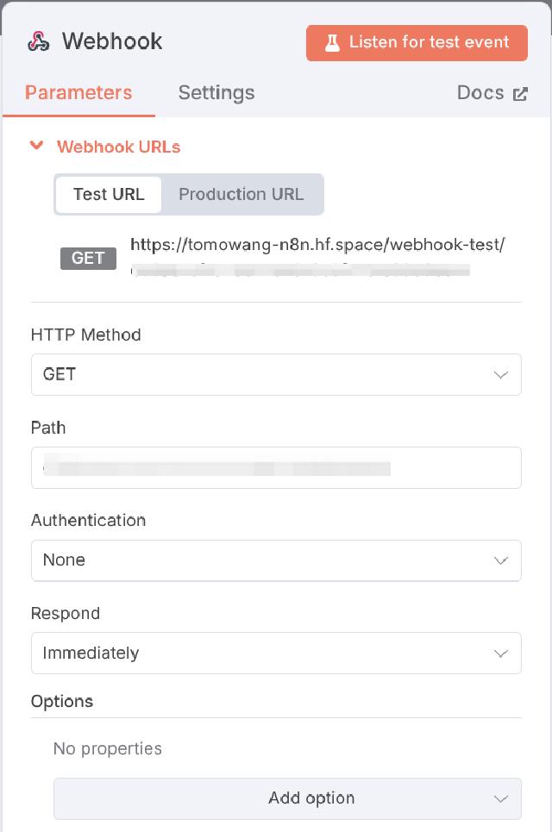The height and width of the screenshot is (832, 552).
Task: Click the flask icon on the Listen button
Action: 332,42
